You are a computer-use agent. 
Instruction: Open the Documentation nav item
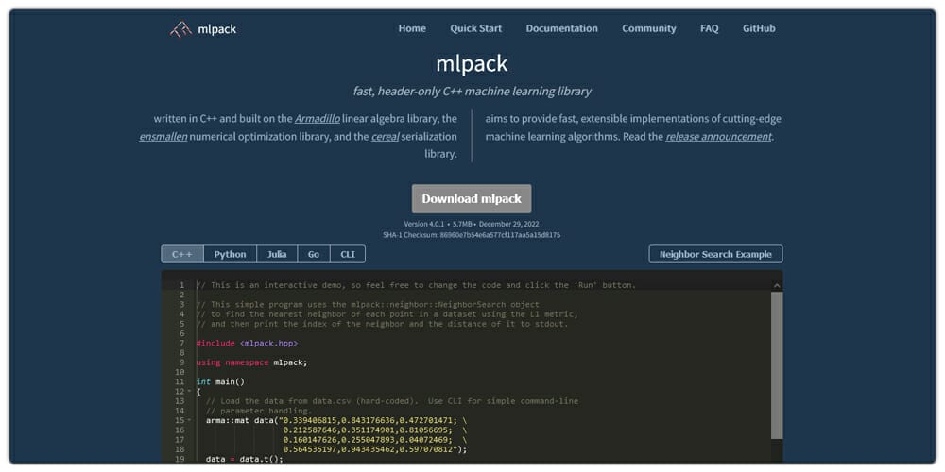[x=561, y=28]
